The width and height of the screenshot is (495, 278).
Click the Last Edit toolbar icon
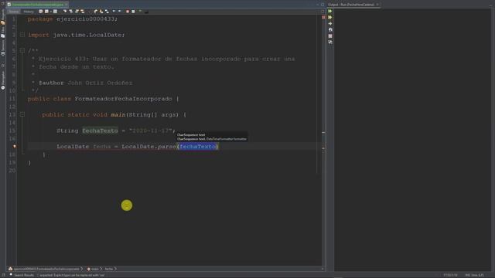tap(41, 12)
